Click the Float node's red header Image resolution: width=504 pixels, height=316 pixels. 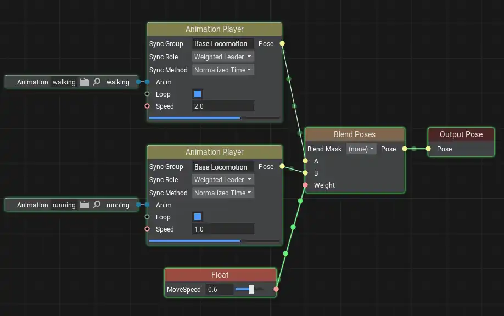click(x=220, y=275)
